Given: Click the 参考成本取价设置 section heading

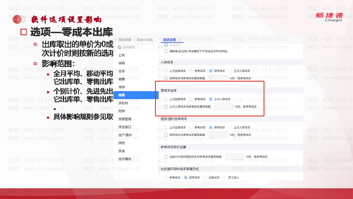Looking at the screenshot, I should (x=173, y=147).
